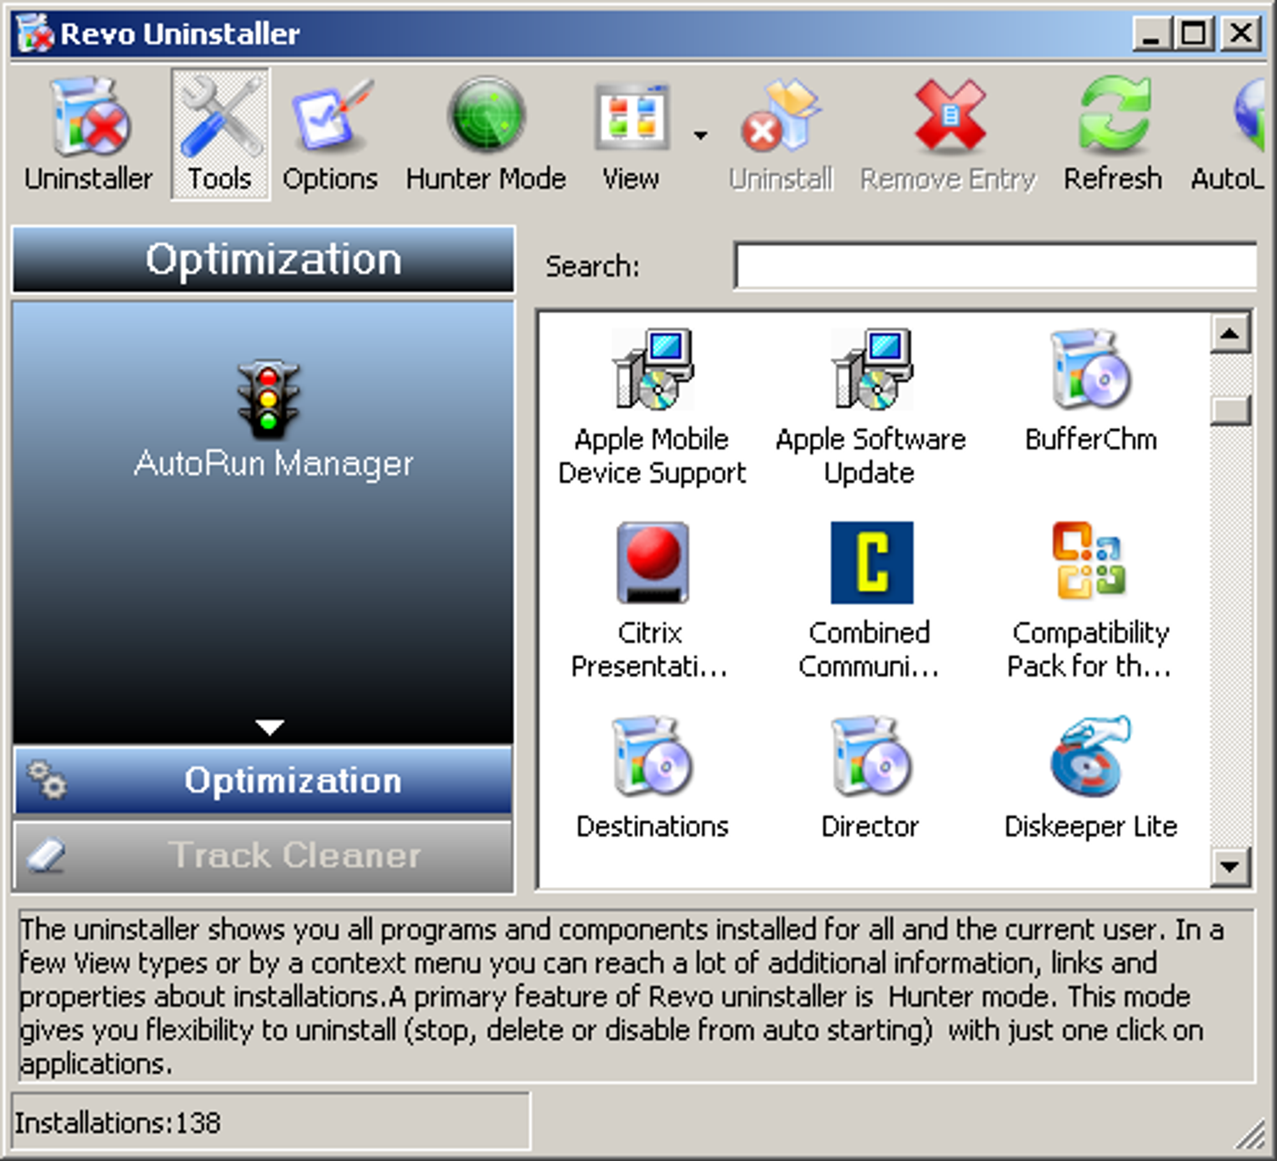
Task: Click the scroll up arrow of program list
Action: pyautogui.click(x=1230, y=333)
